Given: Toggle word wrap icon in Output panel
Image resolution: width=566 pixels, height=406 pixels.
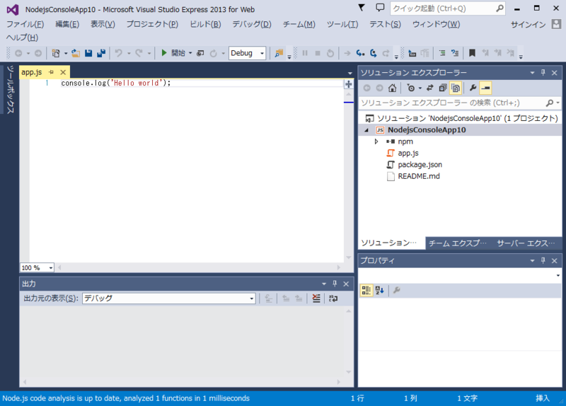Looking at the screenshot, I should click(333, 298).
